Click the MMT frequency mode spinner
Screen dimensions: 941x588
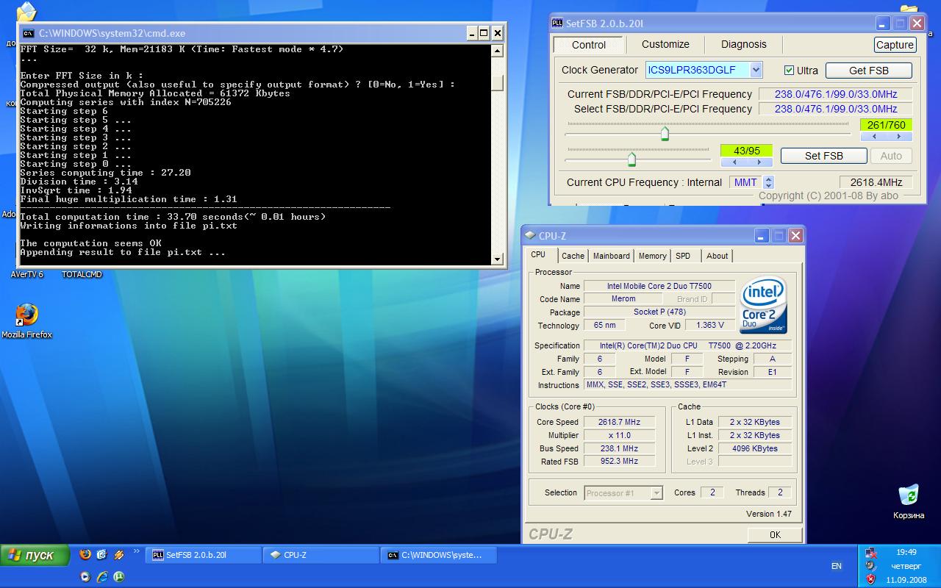tap(768, 182)
